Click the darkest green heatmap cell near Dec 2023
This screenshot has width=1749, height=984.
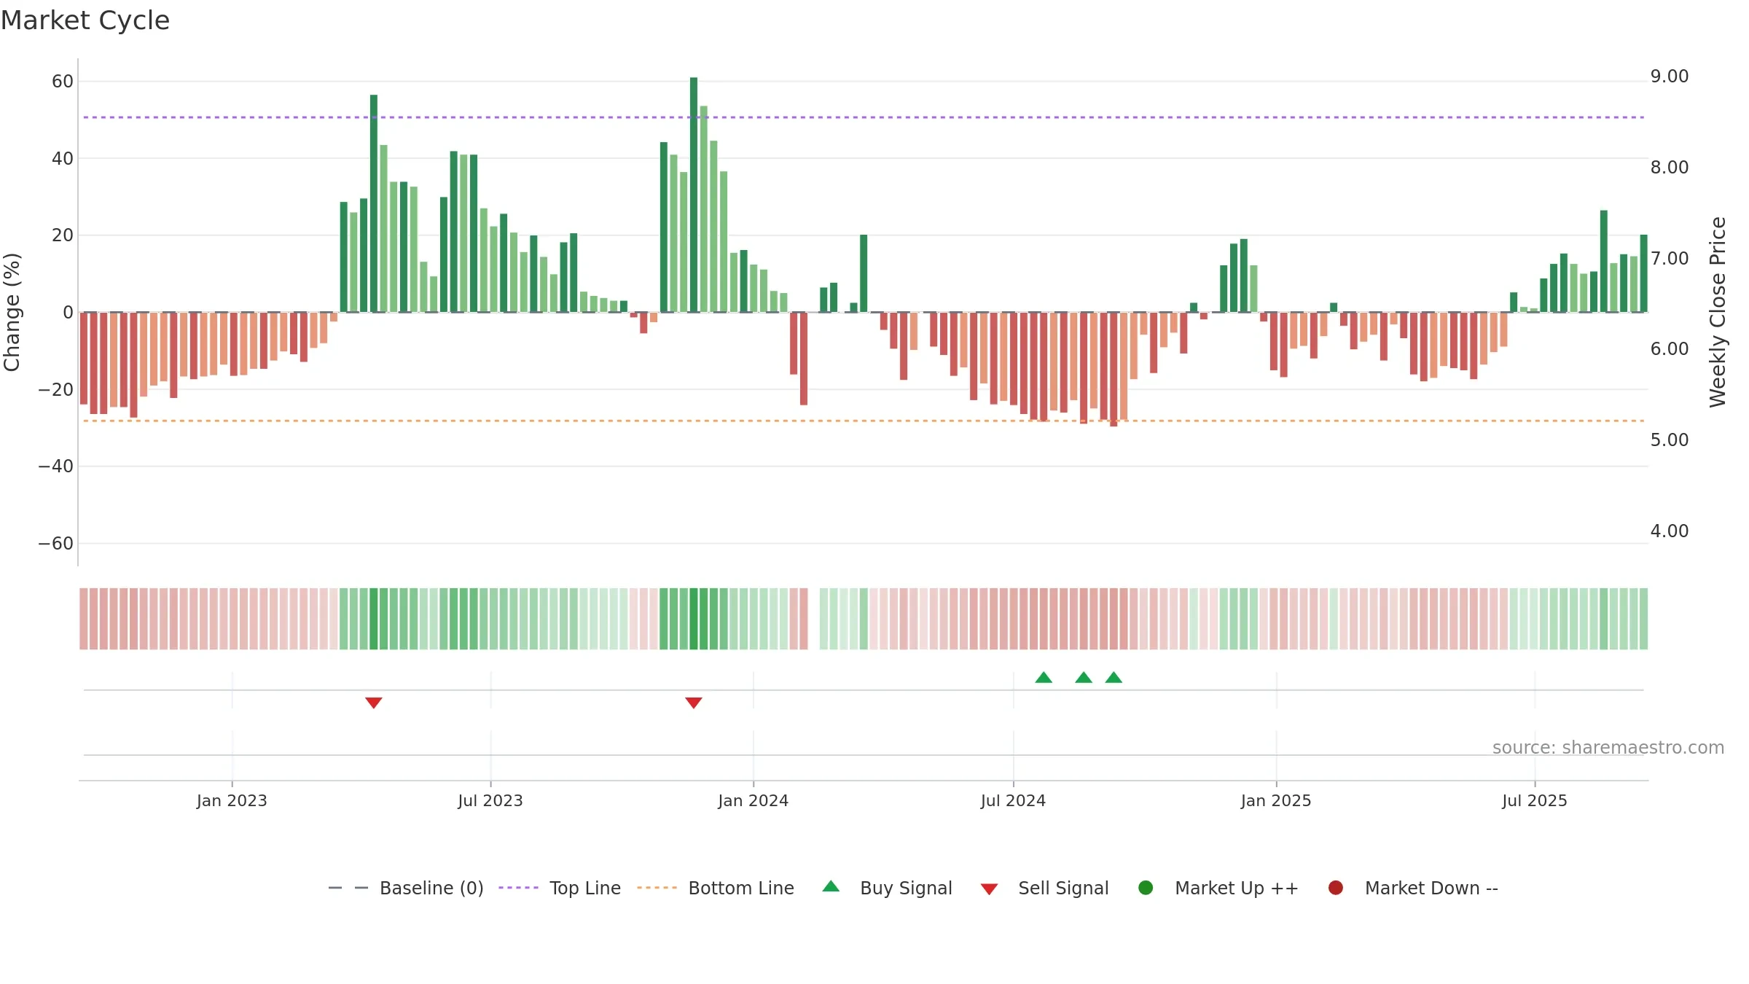(694, 619)
